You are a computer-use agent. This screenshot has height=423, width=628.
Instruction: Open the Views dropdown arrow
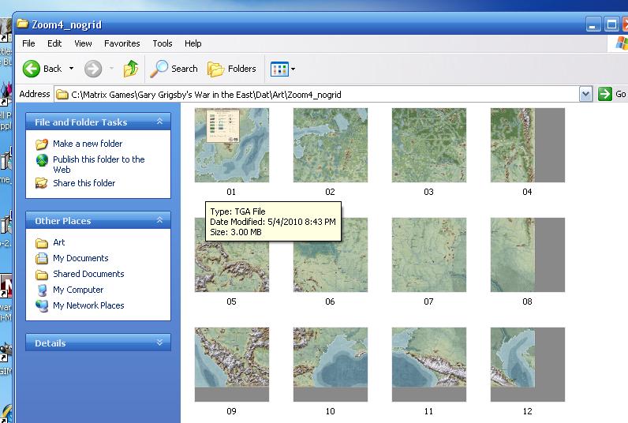tap(293, 69)
